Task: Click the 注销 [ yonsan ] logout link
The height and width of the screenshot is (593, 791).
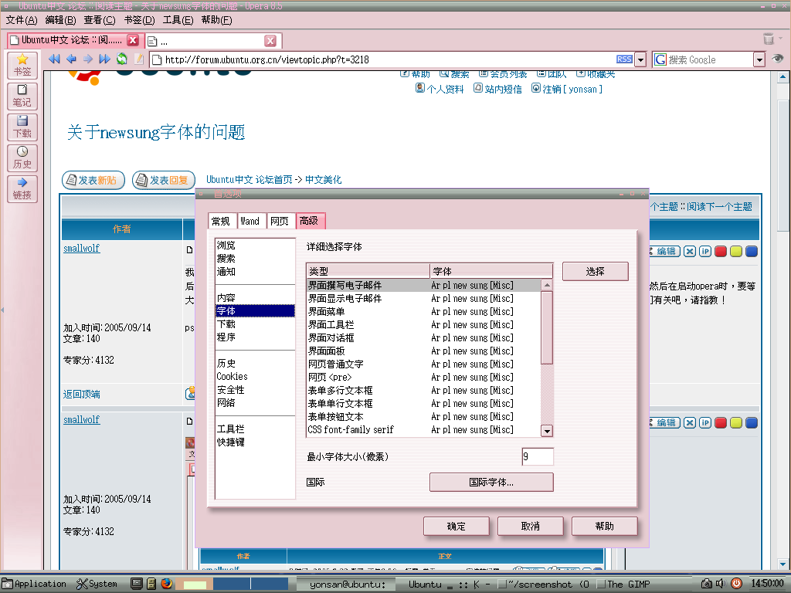Action: [x=567, y=89]
